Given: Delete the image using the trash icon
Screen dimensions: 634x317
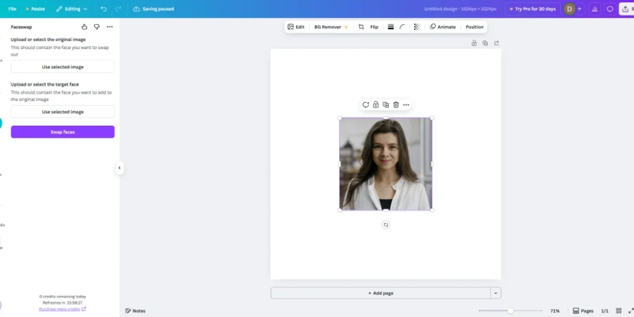Looking at the screenshot, I should 396,105.
